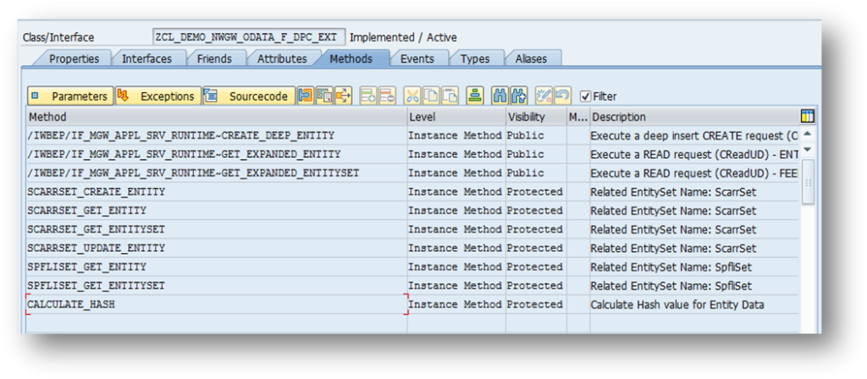Open the table column settings icon
The height and width of the screenshot is (379, 867).
click(x=807, y=116)
